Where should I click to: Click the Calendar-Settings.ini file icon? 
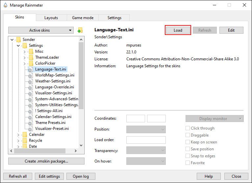[30, 117]
